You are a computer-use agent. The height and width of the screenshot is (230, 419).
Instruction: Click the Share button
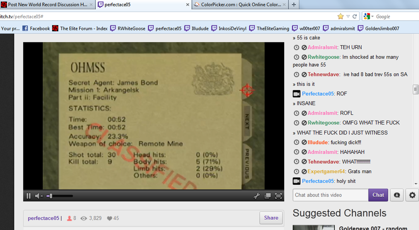(x=271, y=218)
